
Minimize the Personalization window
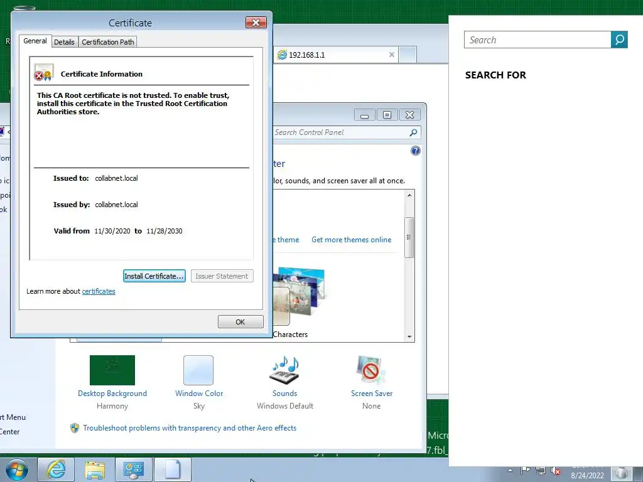point(365,115)
